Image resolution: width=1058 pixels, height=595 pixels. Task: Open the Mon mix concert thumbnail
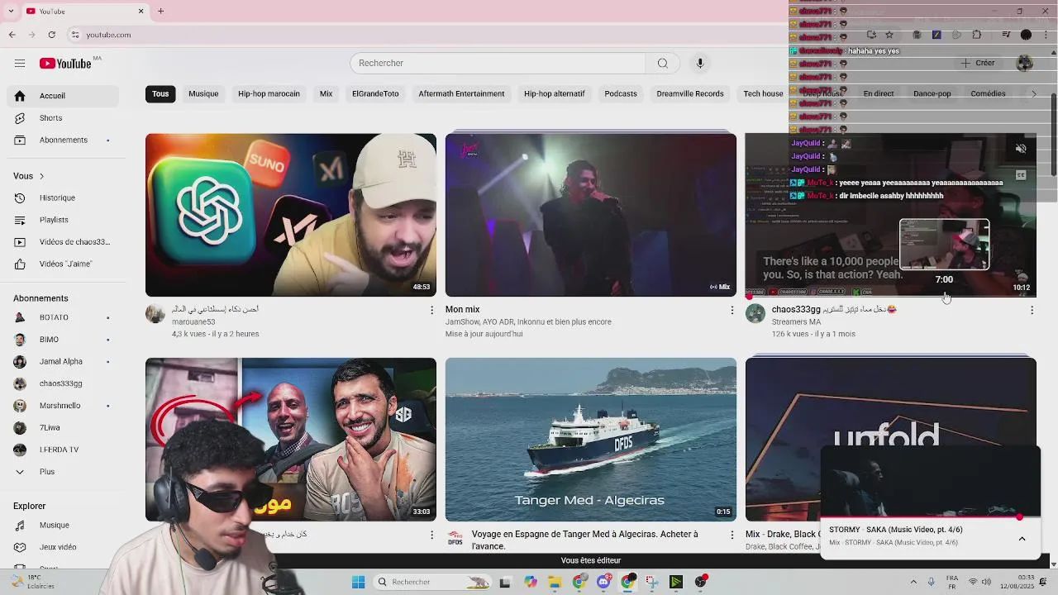click(590, 215)
